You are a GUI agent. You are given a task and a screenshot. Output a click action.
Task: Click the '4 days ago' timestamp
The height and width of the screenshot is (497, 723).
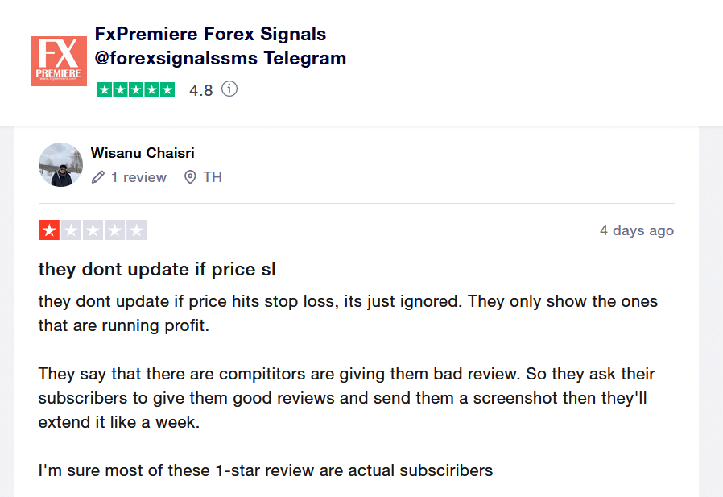click(x=637, y=230)
